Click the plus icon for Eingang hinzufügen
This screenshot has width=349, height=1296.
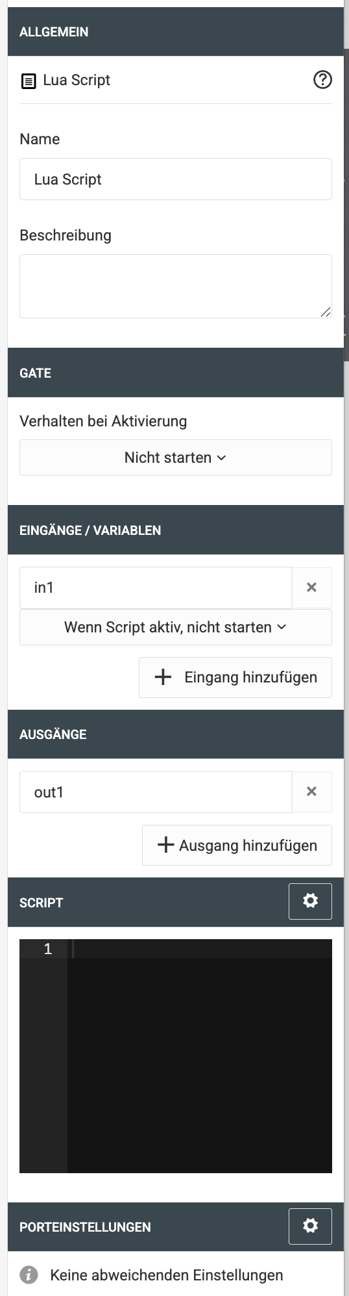[x=163, y=677]
